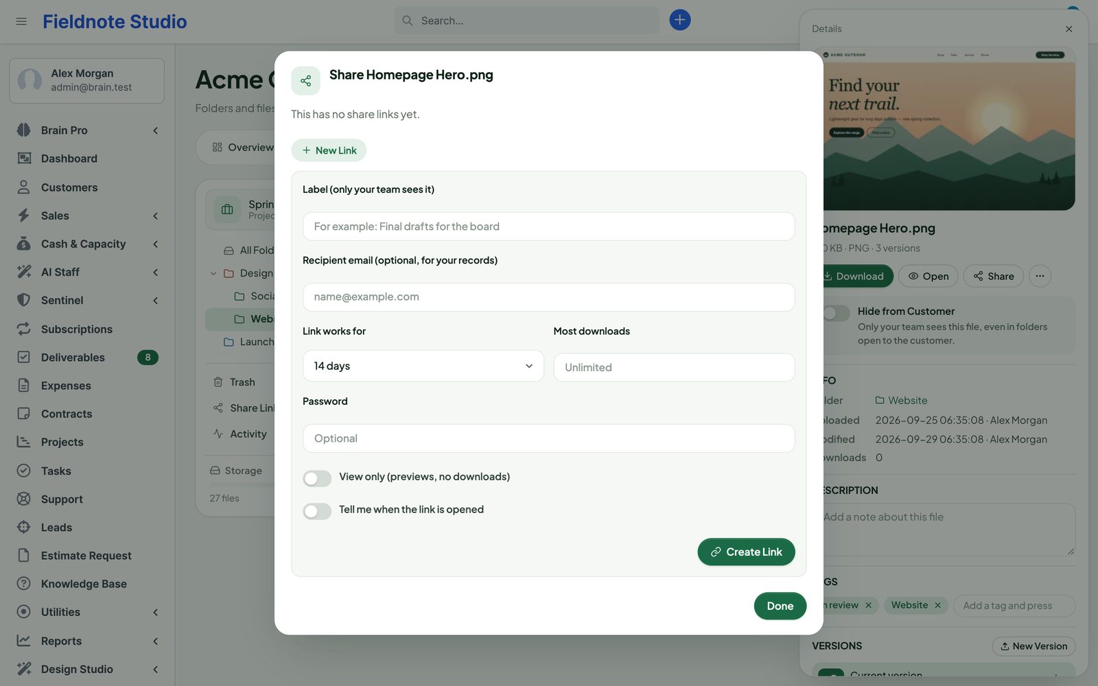Switch to the Overview tab
This screenshot has width=1098, height=686.
pyautogui.click(x=243, y=147)
